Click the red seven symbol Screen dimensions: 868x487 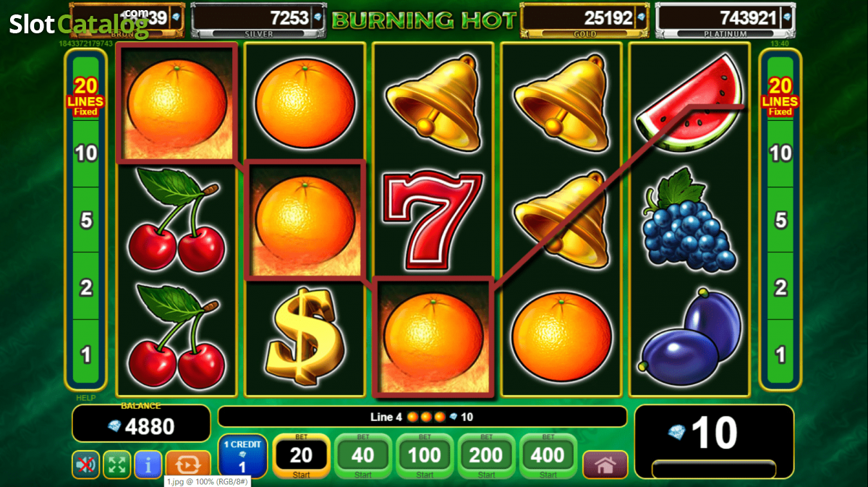(x=432, y=220)
